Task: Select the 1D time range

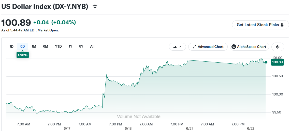Action: pyautogui.click(x=11, y=46)
